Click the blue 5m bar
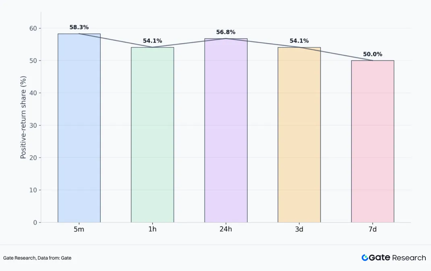431x271 pixels. [x=79, y=128]
